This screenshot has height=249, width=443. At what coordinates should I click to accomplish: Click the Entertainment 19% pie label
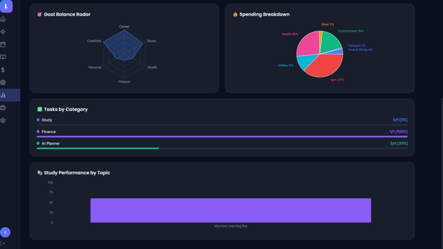pyautogui.click(x=351, y=31)
